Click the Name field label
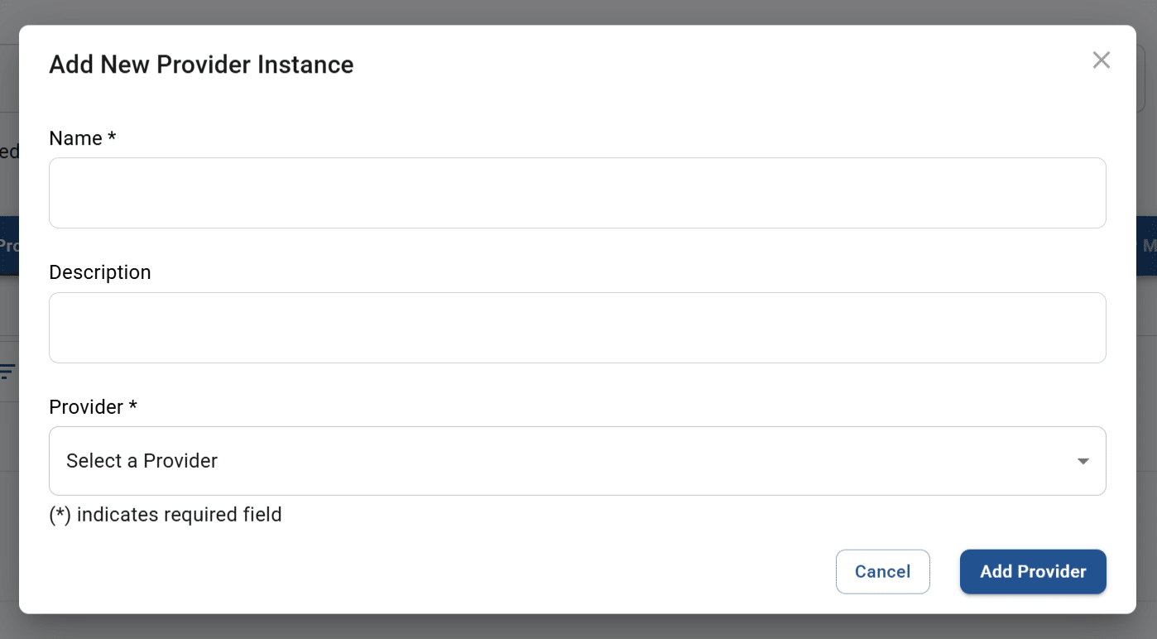The image size is (1157, 639). pyautogui.click(x=75, y=138)
